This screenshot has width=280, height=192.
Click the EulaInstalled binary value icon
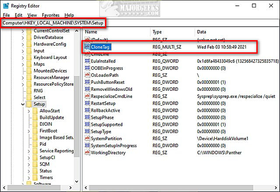[87, 61]
